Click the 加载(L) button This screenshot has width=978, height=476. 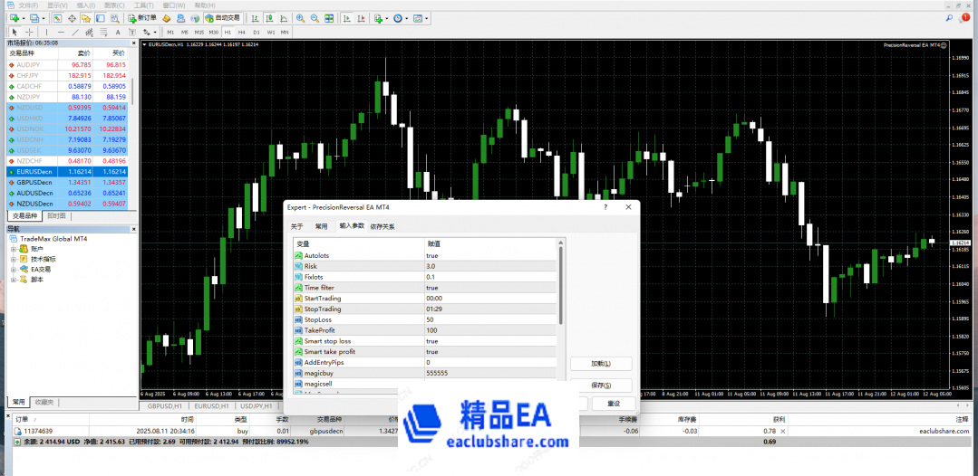pyautogui.click(x=600, y=364)
